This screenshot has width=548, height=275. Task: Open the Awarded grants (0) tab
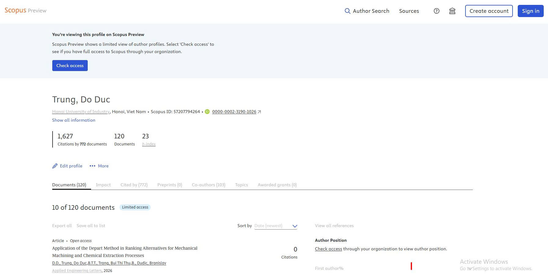[277, 185]
